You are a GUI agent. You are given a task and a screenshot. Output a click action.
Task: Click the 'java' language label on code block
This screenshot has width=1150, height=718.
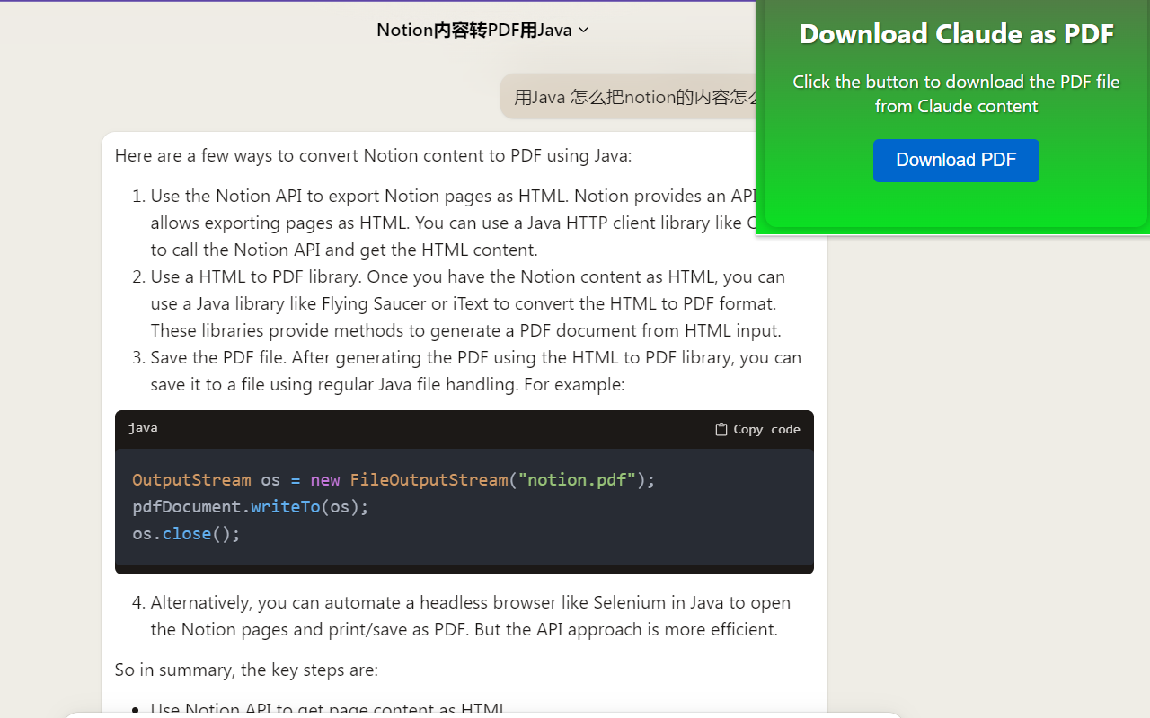click(143, 428)
